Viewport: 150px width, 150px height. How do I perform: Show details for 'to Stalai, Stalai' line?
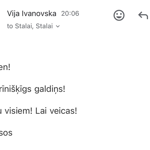tap(30, 26)
